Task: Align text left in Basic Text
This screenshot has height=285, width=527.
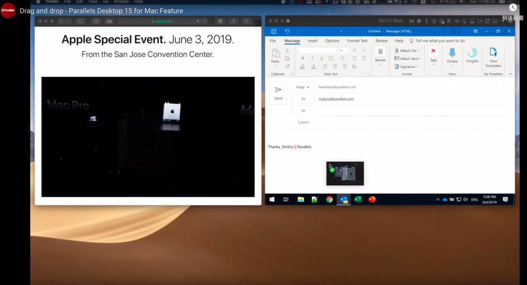Action: pos(325,67)
